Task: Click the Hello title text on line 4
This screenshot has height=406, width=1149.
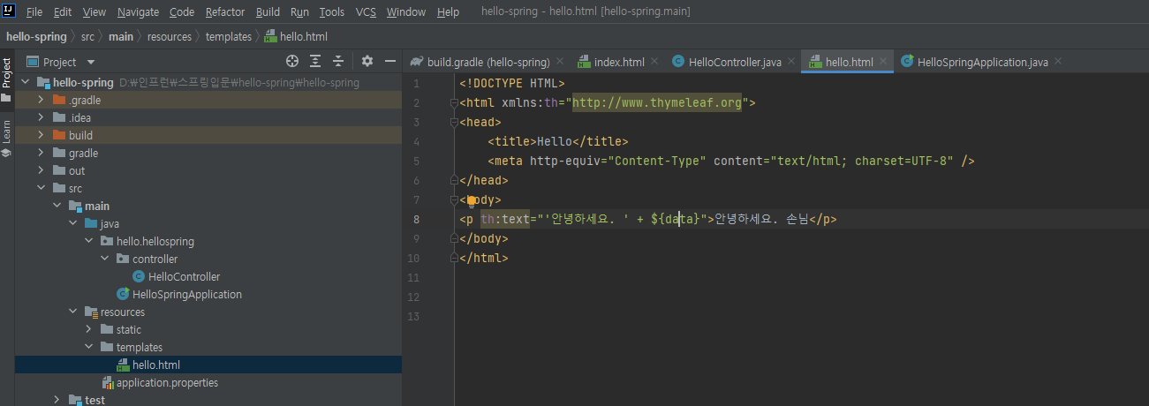Action: pyautogui.click(x=555, y=141)
